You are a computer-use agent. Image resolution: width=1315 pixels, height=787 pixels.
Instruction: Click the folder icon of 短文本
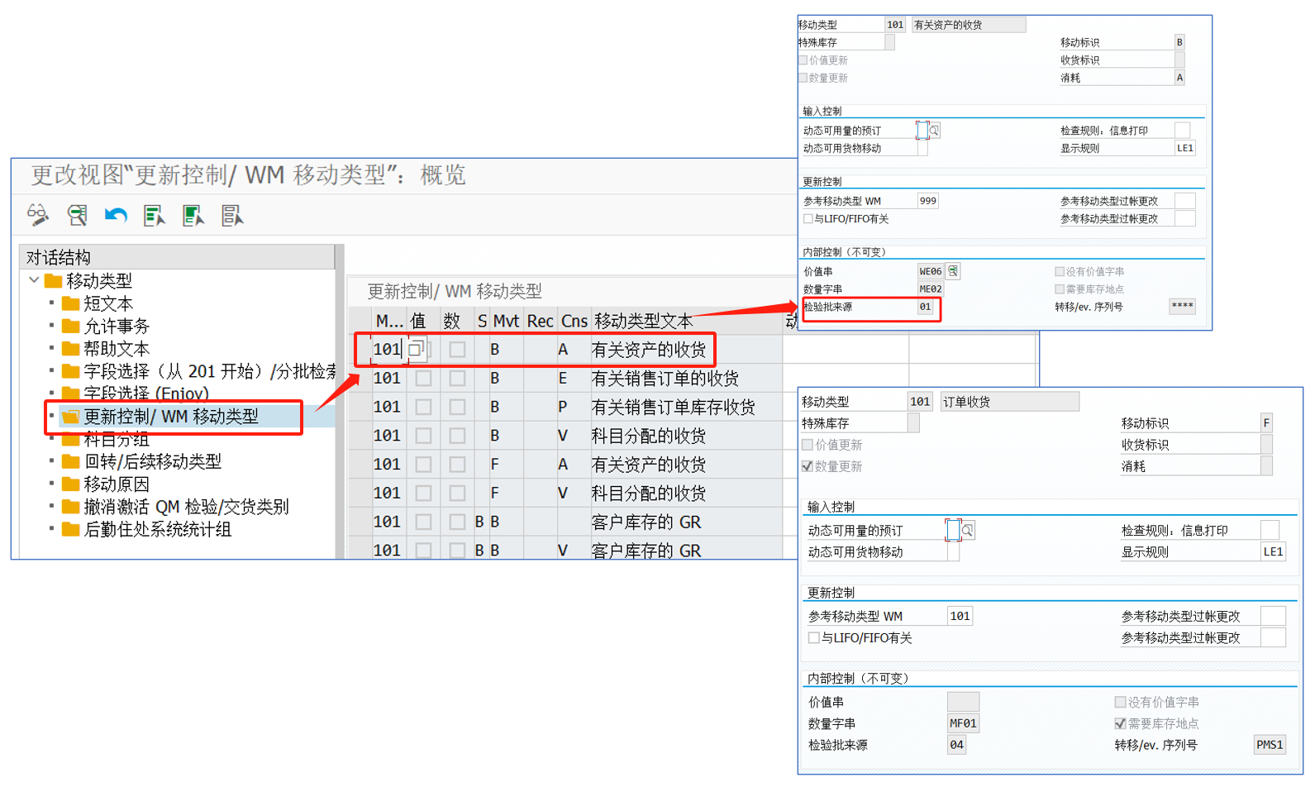[71, 303]
